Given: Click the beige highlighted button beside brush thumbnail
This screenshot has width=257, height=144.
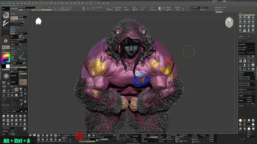Looking at the screenshot, I should pos(14,18).
